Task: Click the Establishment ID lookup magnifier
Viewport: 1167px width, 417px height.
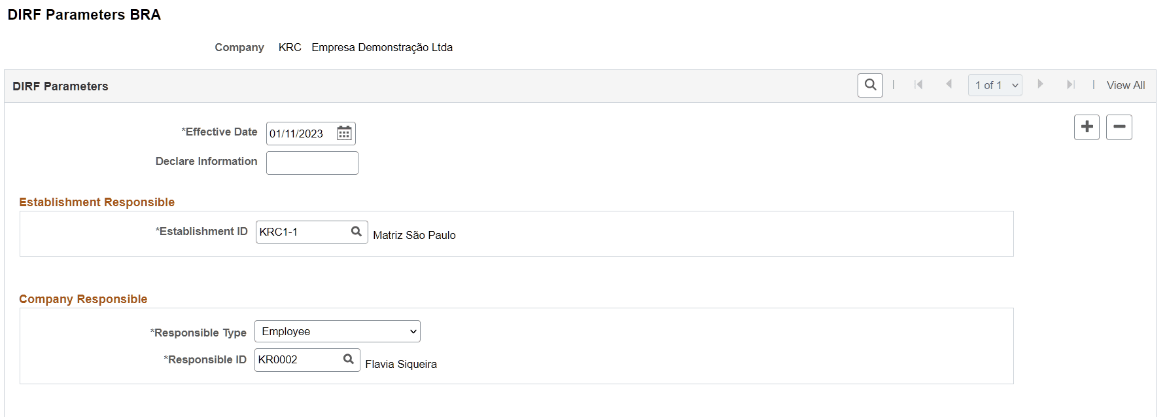Action: click(x=357, y=231)
